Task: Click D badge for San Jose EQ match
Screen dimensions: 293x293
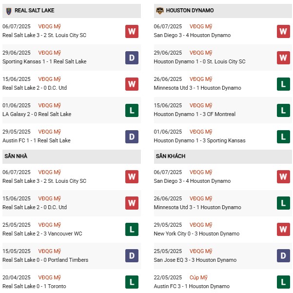Action: (283, 256)
